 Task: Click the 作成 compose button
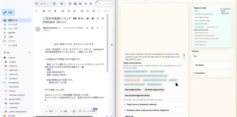tap(8, 13)
